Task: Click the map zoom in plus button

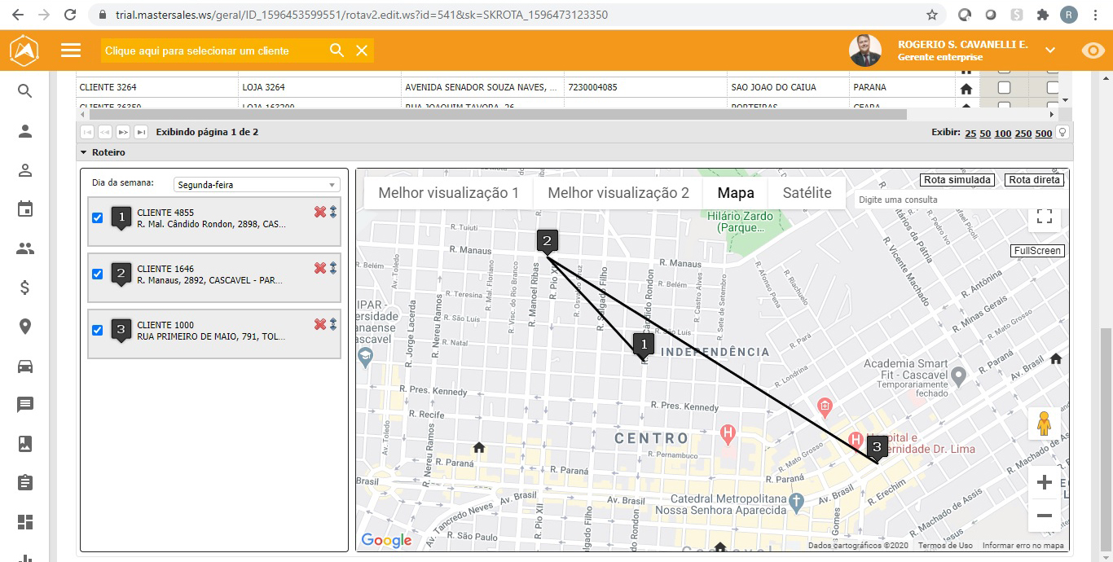Action: pyautogui.click(x=1044, y=483)
